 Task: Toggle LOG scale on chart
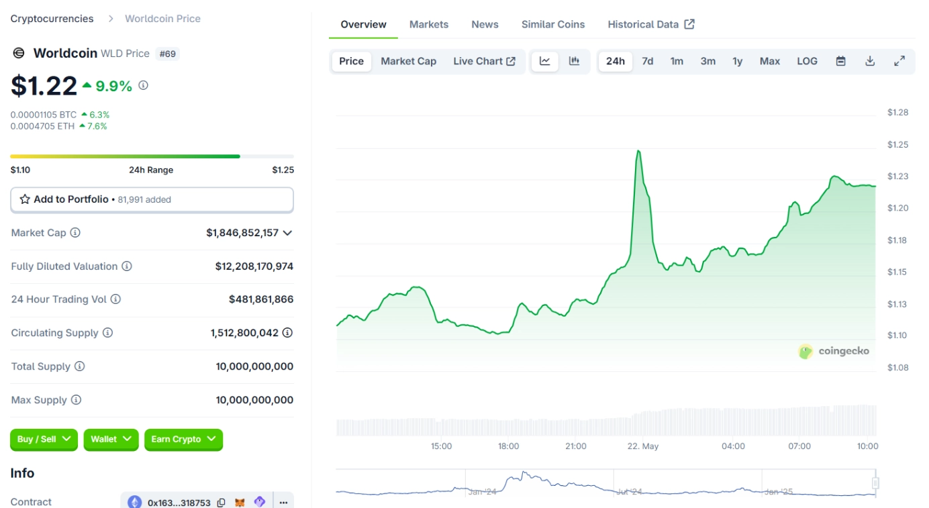pyautogui.click(x=807, y=61)
